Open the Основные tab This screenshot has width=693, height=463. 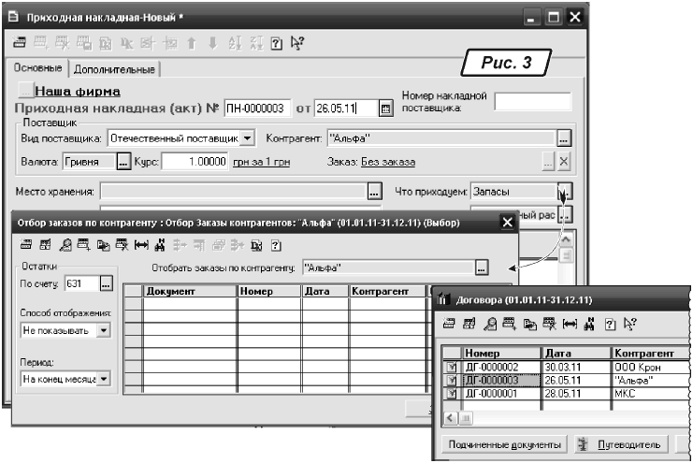point(38,69)
